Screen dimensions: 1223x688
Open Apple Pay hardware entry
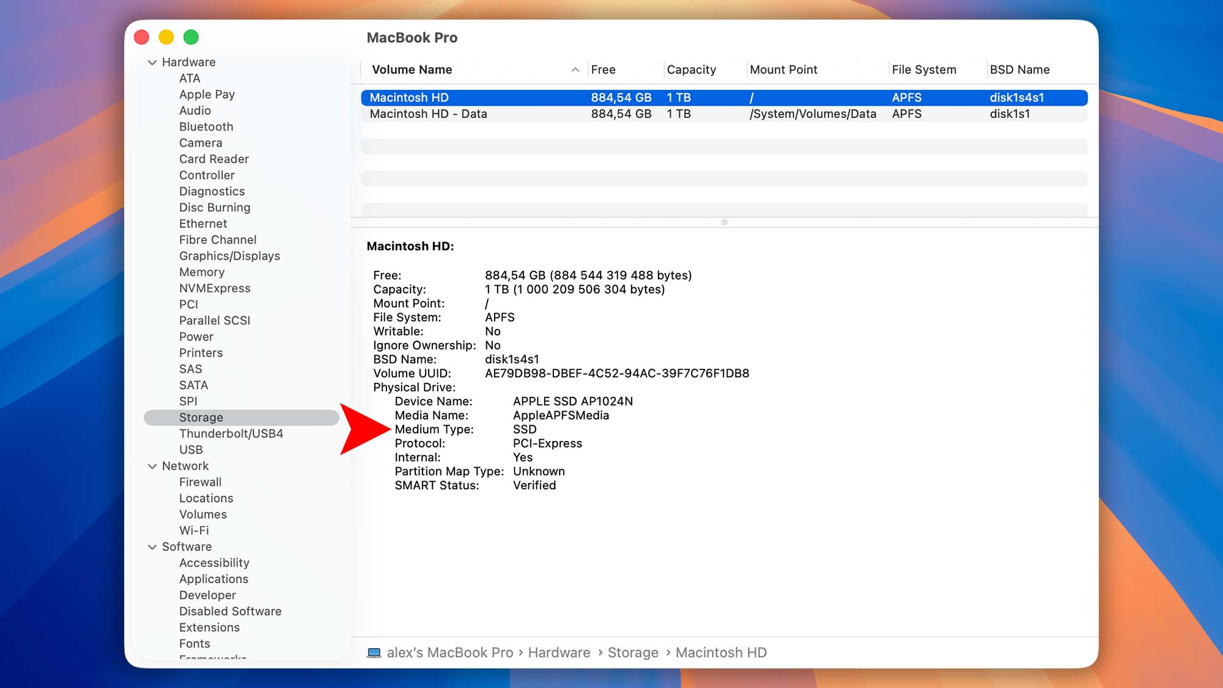click(x=207, y=94)
